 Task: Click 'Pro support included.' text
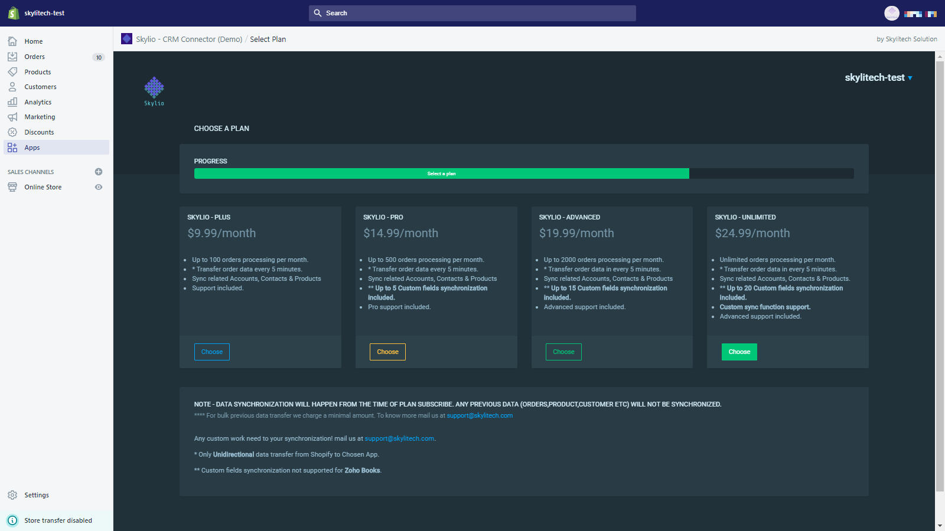pos(399,307)
